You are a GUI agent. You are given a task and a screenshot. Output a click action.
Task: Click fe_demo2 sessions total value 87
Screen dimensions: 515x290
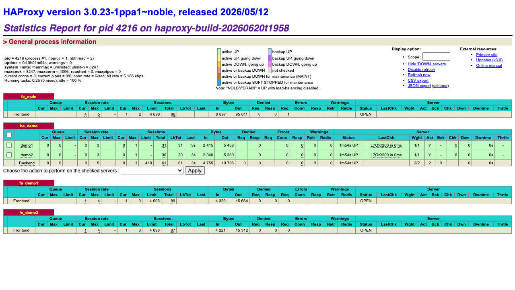point(173,230)
